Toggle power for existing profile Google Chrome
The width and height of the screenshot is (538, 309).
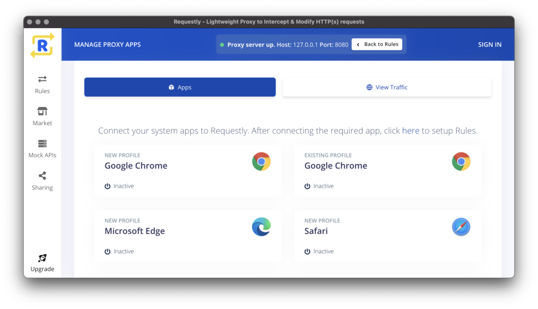tap(307, 186)
